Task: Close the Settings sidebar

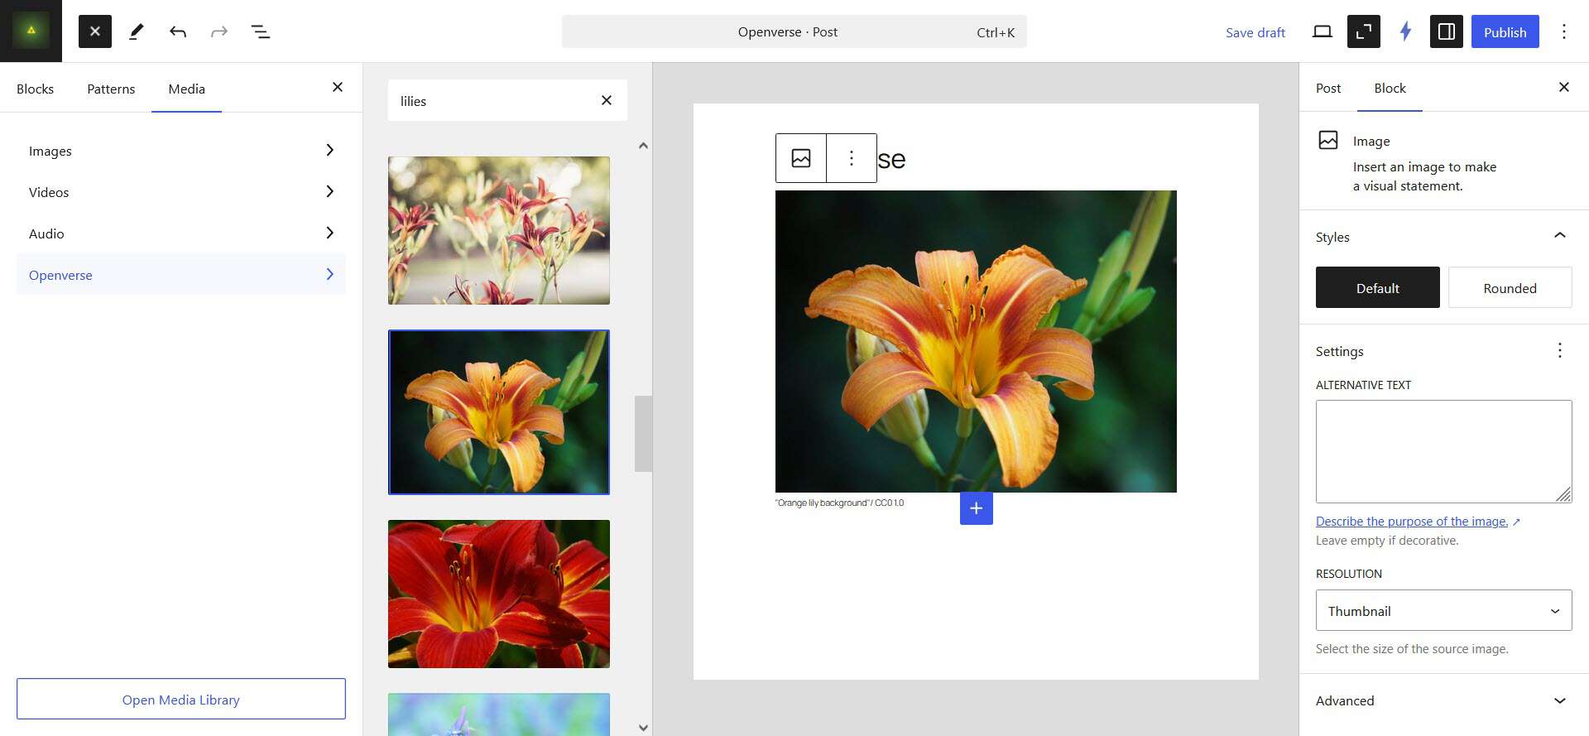Action: [x=1564, y=87]
